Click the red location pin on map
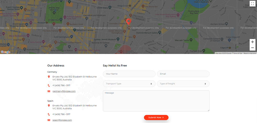This screenshot has height=123, width=257. pyautogui.click(x=128, y=22)
